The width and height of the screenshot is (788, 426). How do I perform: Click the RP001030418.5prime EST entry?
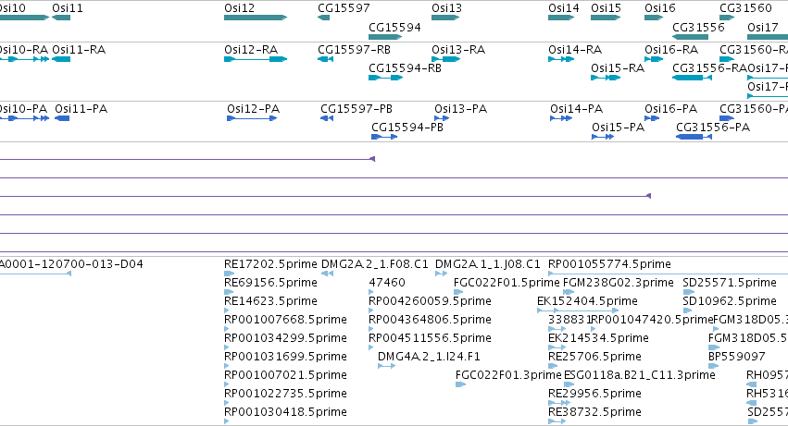coord(285,412)
